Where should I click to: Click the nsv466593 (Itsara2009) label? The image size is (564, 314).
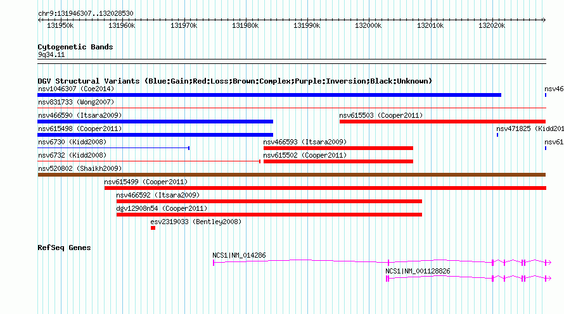(305, 142)
